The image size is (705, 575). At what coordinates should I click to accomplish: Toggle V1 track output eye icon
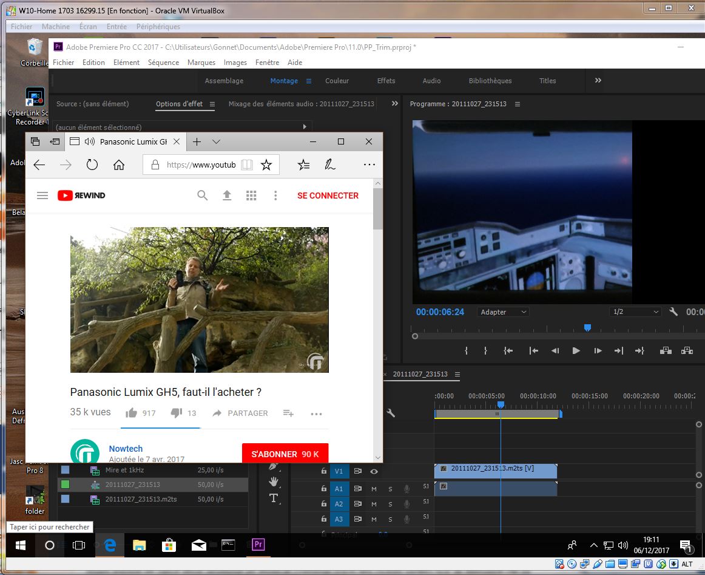click(374, 471)
